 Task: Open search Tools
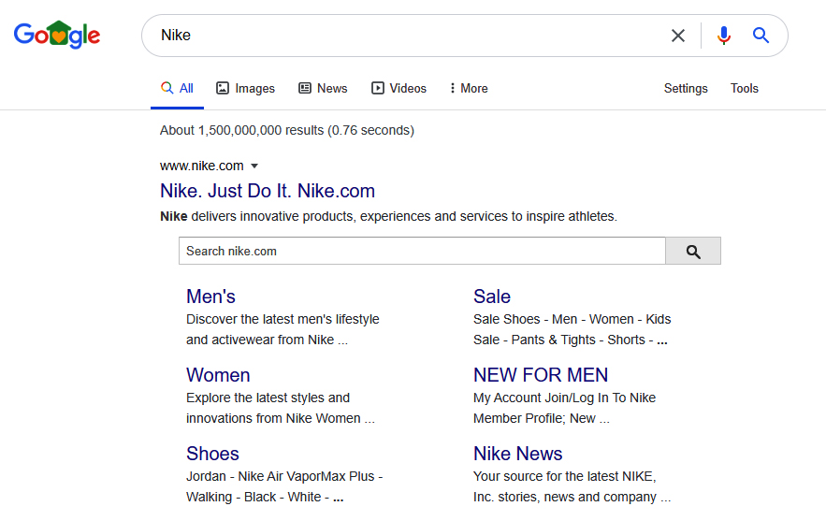pyautogui.click(x=744, y=89)
